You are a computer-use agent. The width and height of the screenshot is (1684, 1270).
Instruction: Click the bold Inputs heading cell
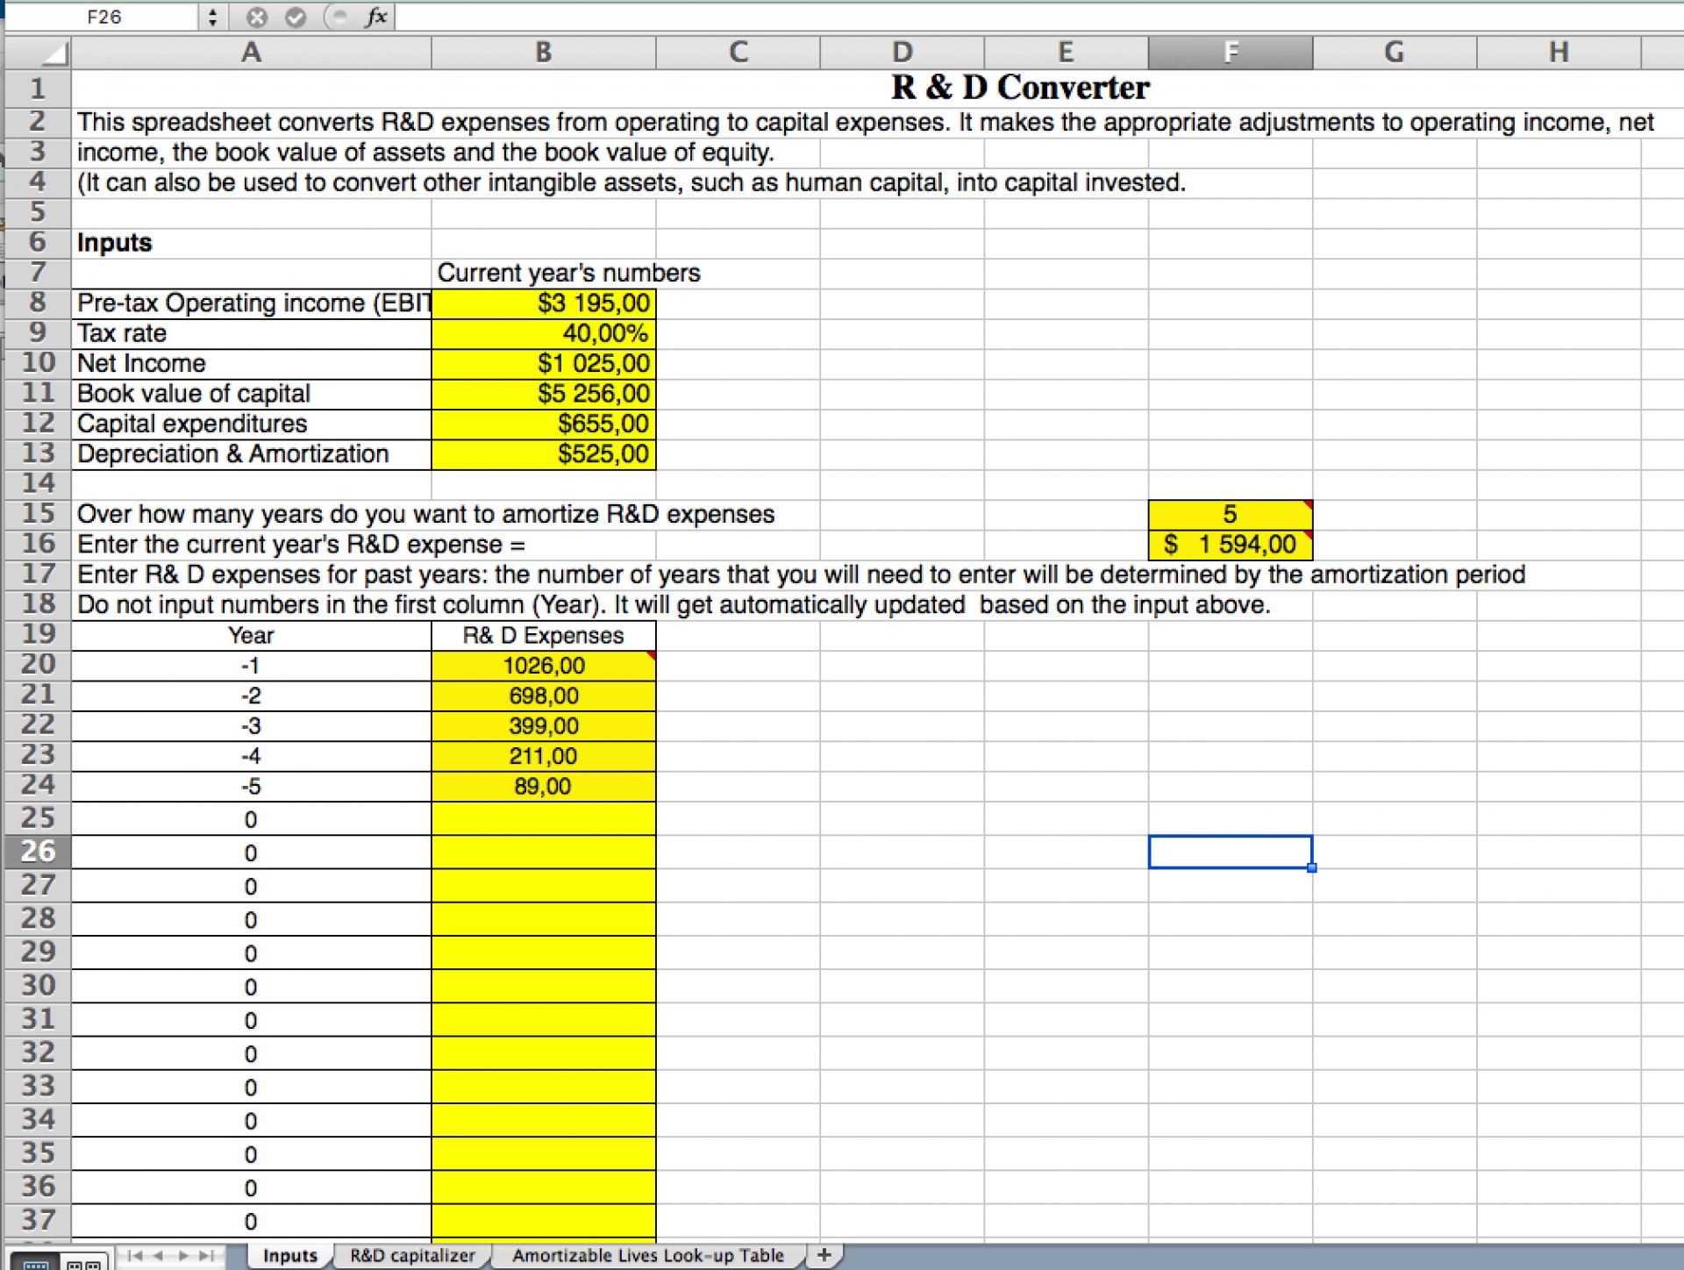tap(251, 243)
